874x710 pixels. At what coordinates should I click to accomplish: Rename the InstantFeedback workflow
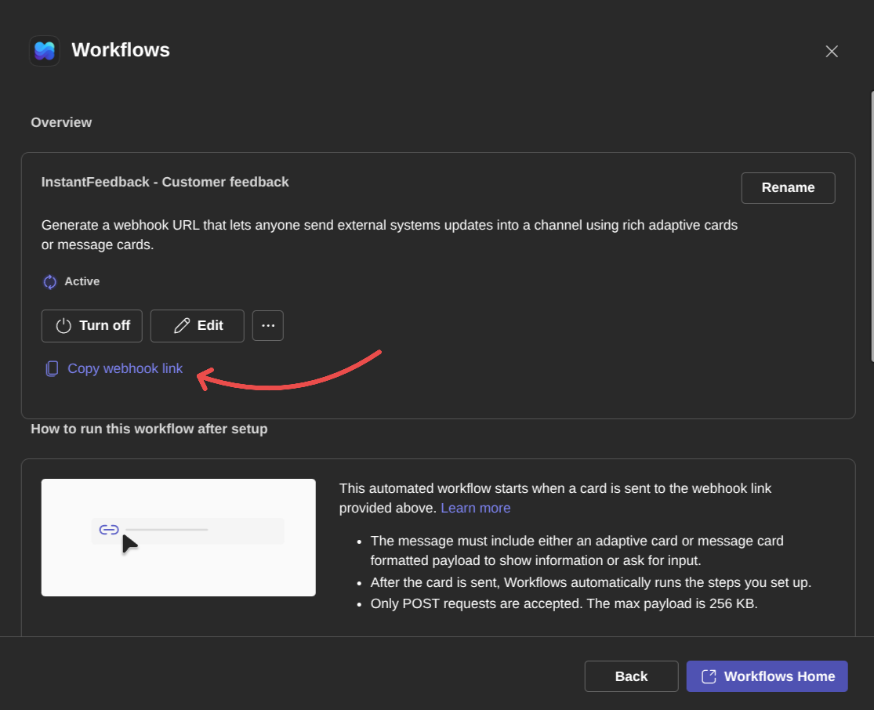coord(788,188)
